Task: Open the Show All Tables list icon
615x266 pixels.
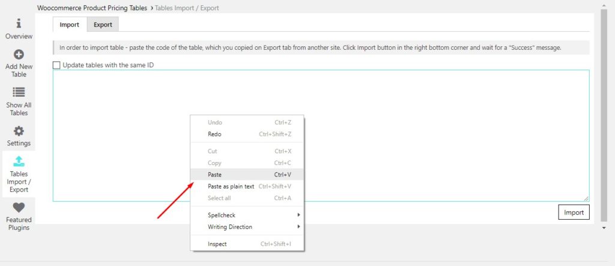Action: tap(19, 92)
